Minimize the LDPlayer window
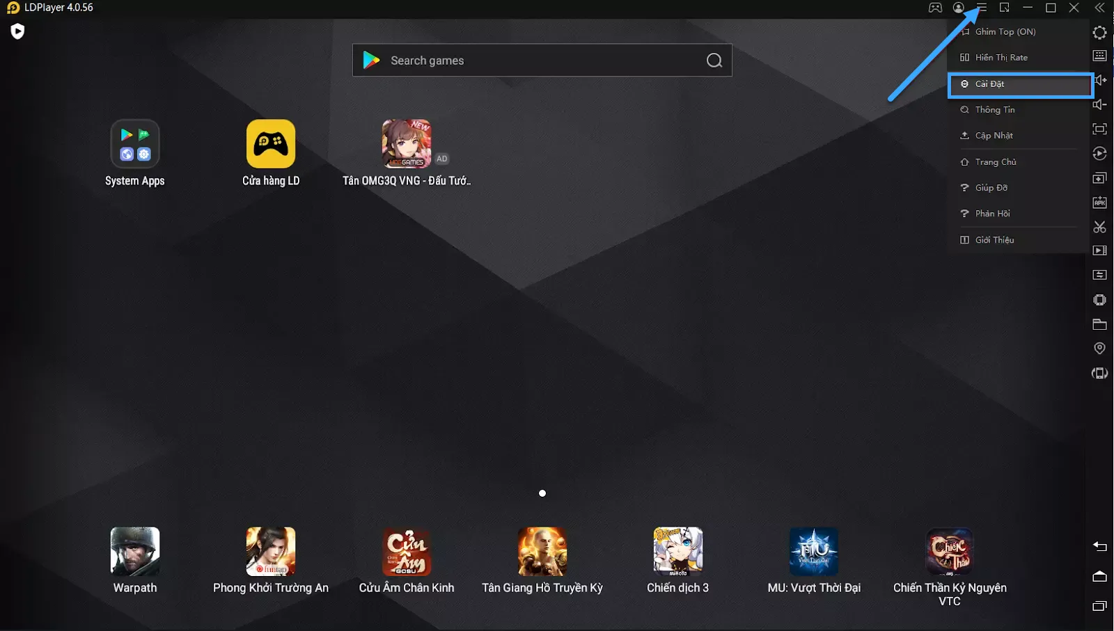The width and height of the screenshot is (1114, 631). [x=1028, y=8]
